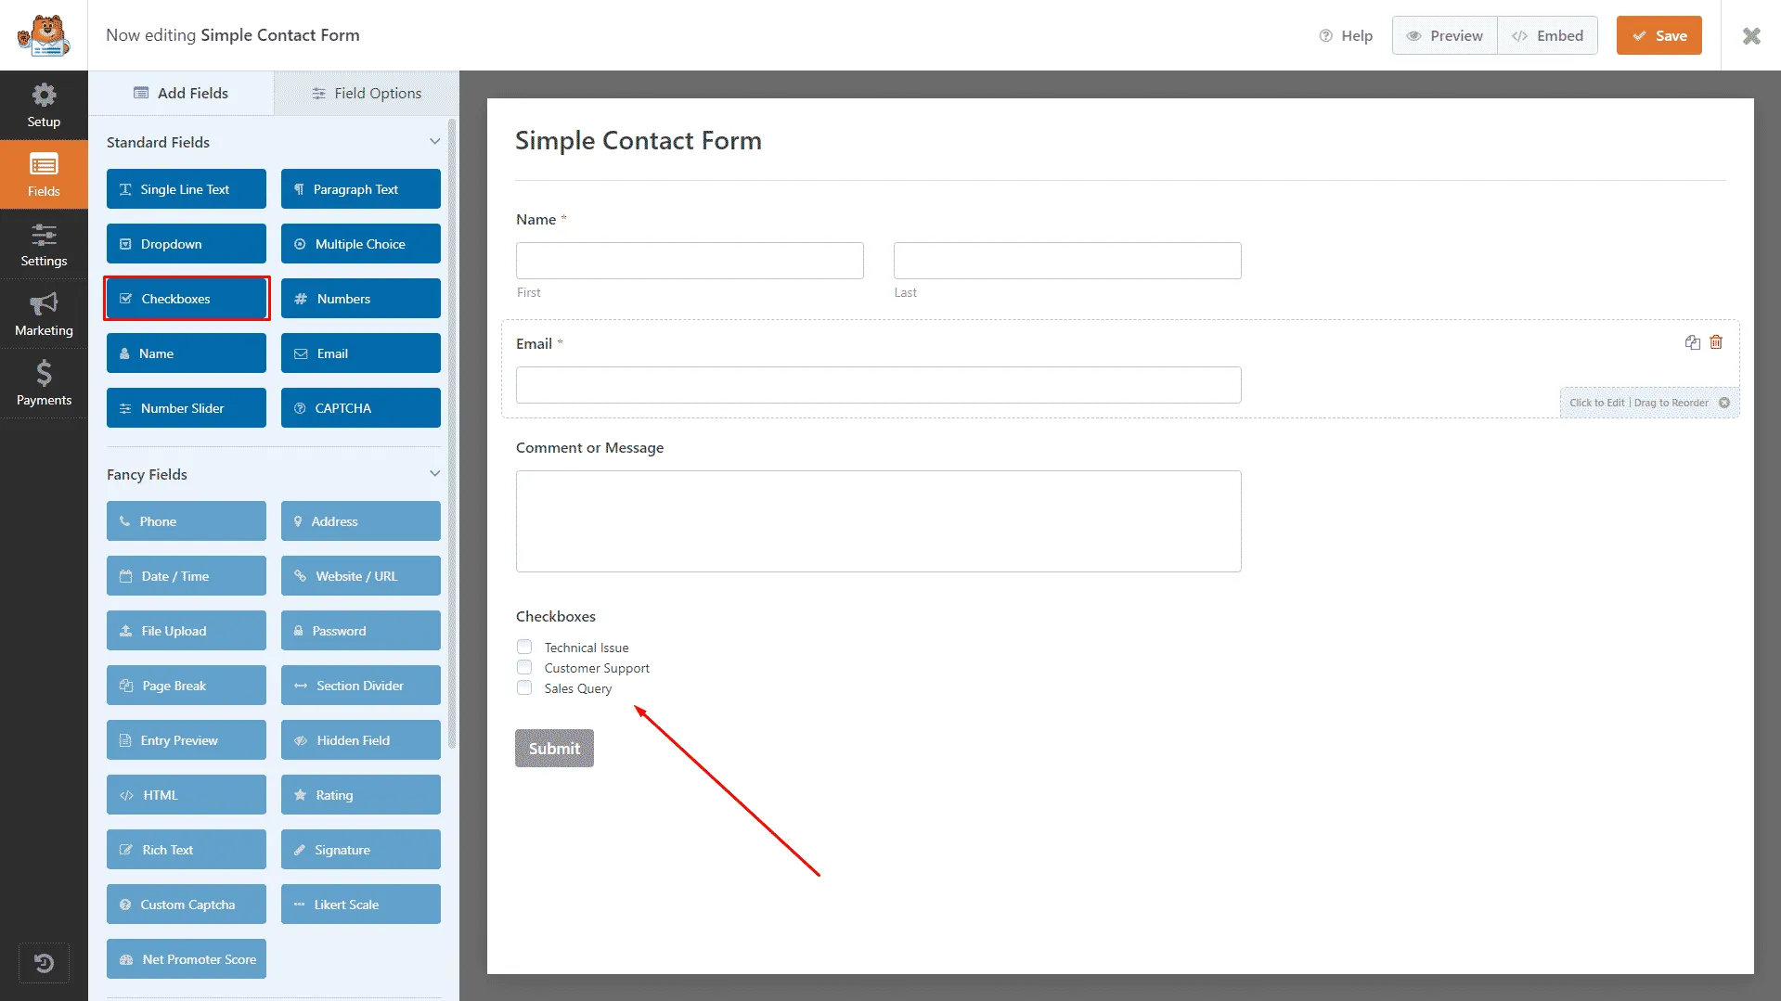Open Settings from the left sidebar
Viewport: 1781px width, 1001px height.
point(43,244)
